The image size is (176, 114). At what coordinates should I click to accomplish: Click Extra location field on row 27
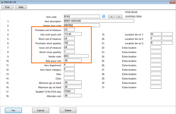[x=156, y=69]
